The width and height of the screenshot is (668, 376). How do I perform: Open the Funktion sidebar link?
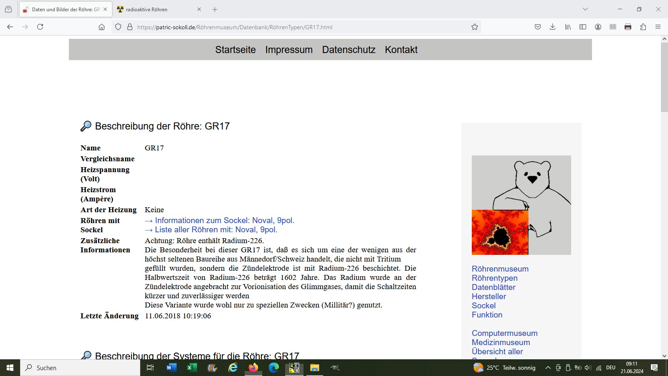(487, 315)
